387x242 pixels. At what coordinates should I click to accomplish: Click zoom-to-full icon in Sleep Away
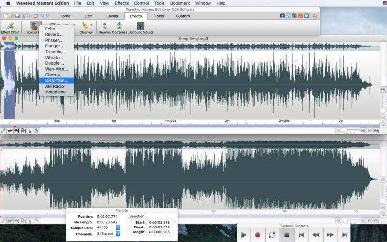(377, 131)
